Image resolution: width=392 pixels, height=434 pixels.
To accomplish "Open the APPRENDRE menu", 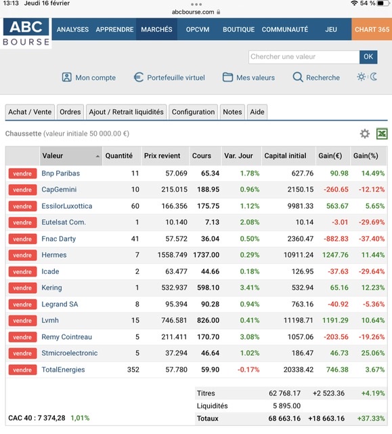I will [x=114, y=29].
